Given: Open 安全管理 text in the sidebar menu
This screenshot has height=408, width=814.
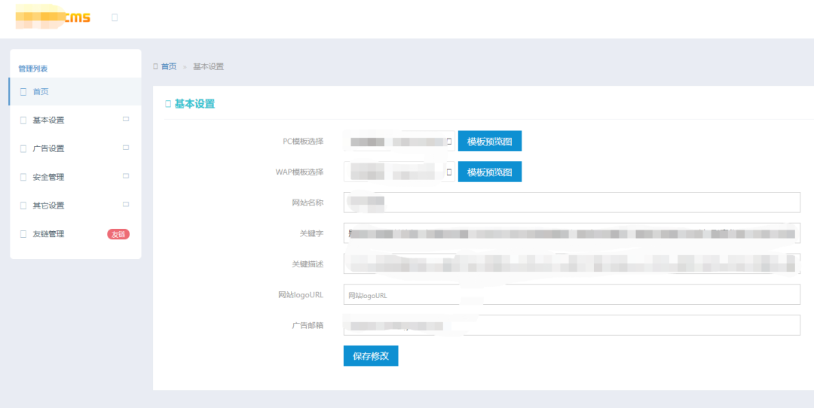Looking at the screenshot, I should tap(48, 178).
